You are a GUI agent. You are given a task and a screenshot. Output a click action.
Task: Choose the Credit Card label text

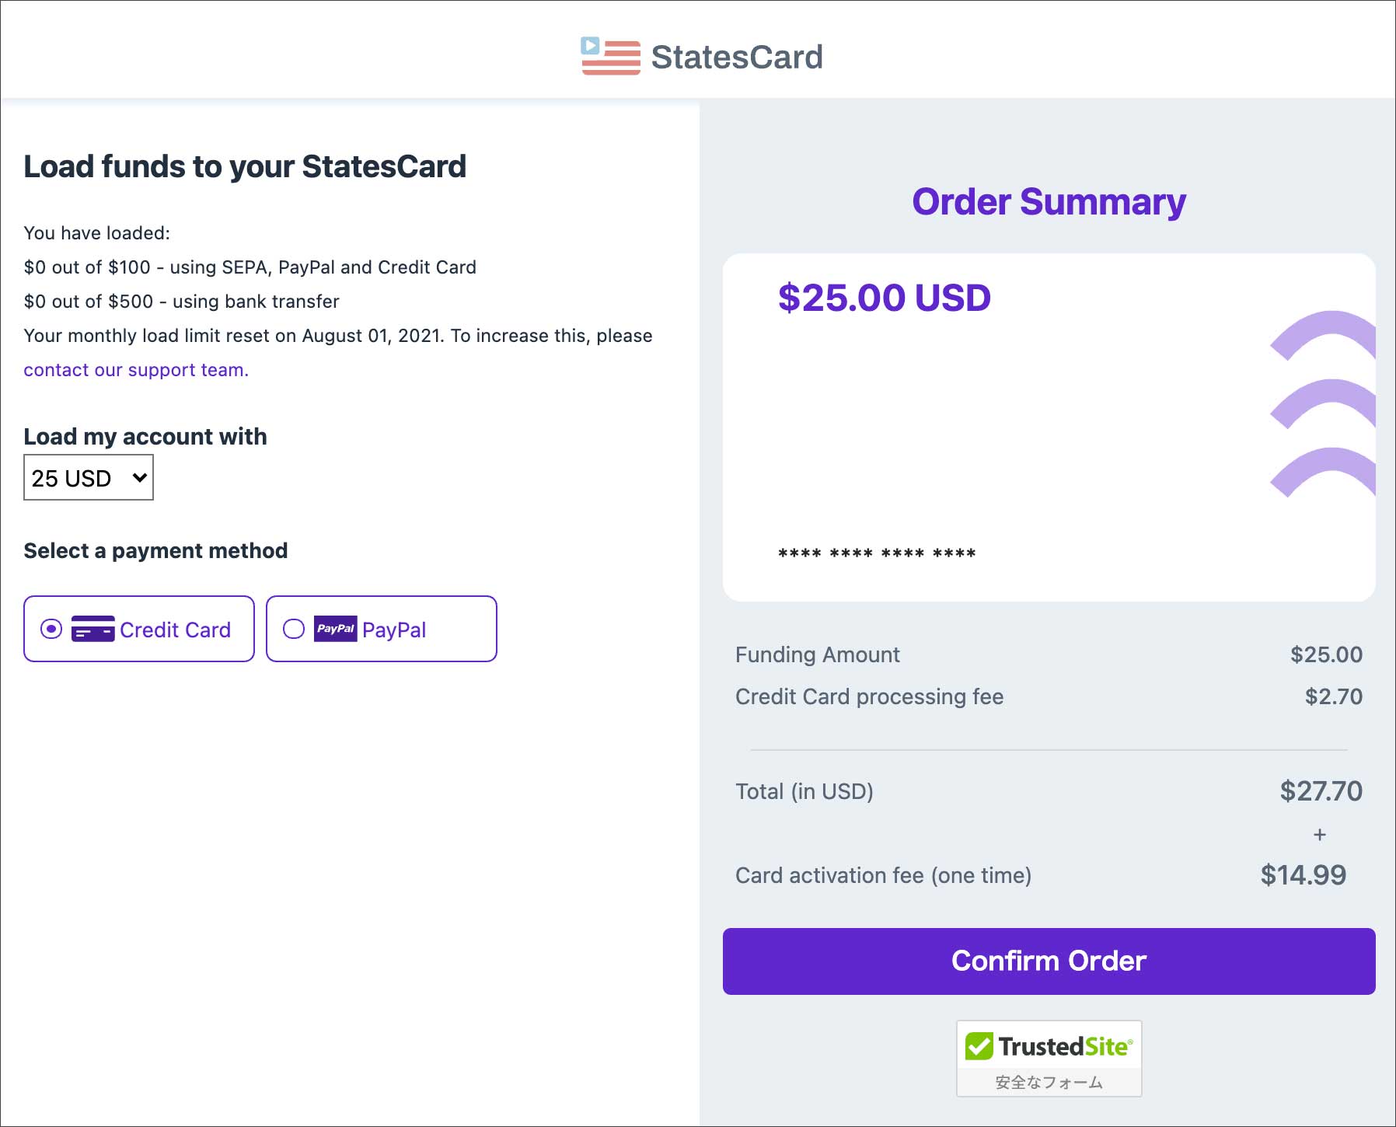tap(175, 630)
